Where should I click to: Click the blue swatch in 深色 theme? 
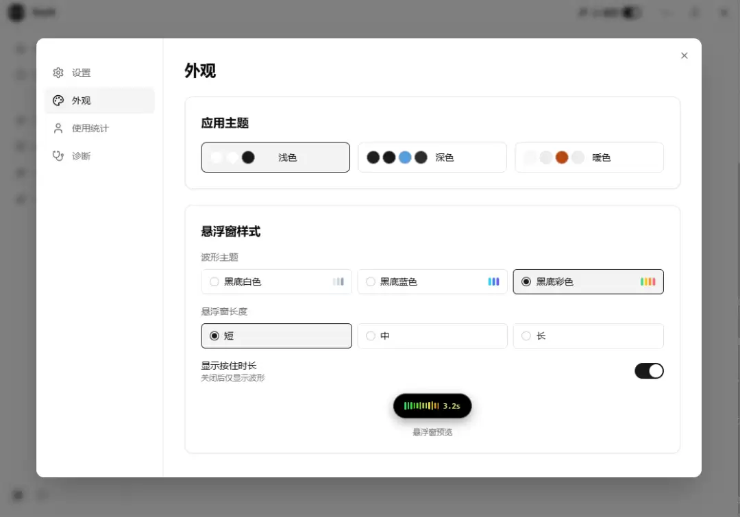[405, 157]
